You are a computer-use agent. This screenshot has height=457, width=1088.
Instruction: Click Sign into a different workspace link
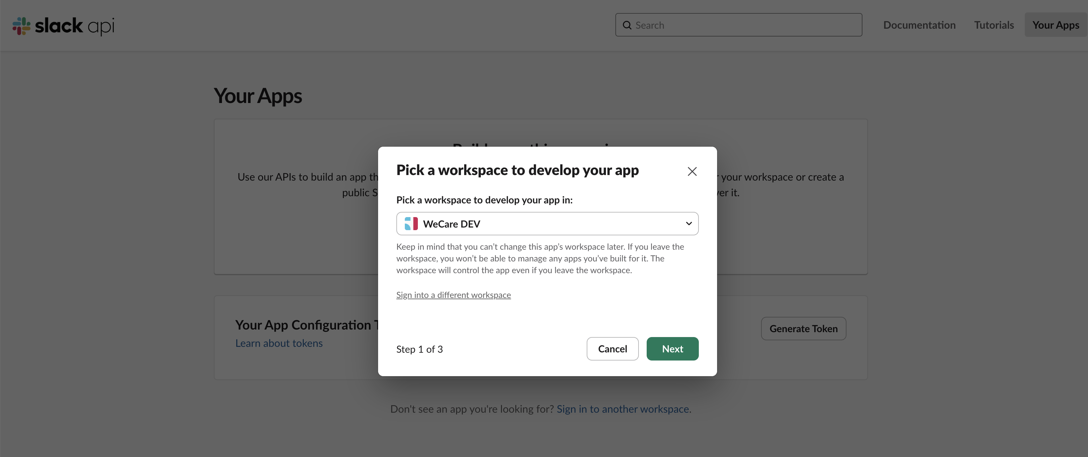tap(453, 295)
